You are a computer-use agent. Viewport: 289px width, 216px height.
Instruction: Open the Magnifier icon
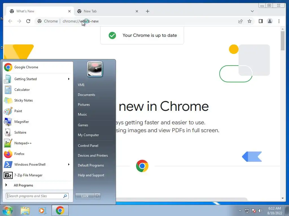pos(8,122)
